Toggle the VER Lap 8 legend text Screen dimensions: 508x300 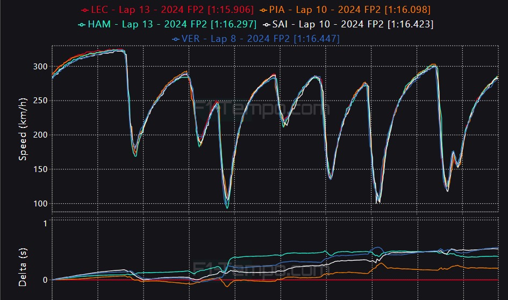261,39
